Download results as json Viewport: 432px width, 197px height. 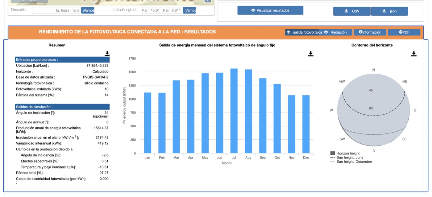click(389, 11)
